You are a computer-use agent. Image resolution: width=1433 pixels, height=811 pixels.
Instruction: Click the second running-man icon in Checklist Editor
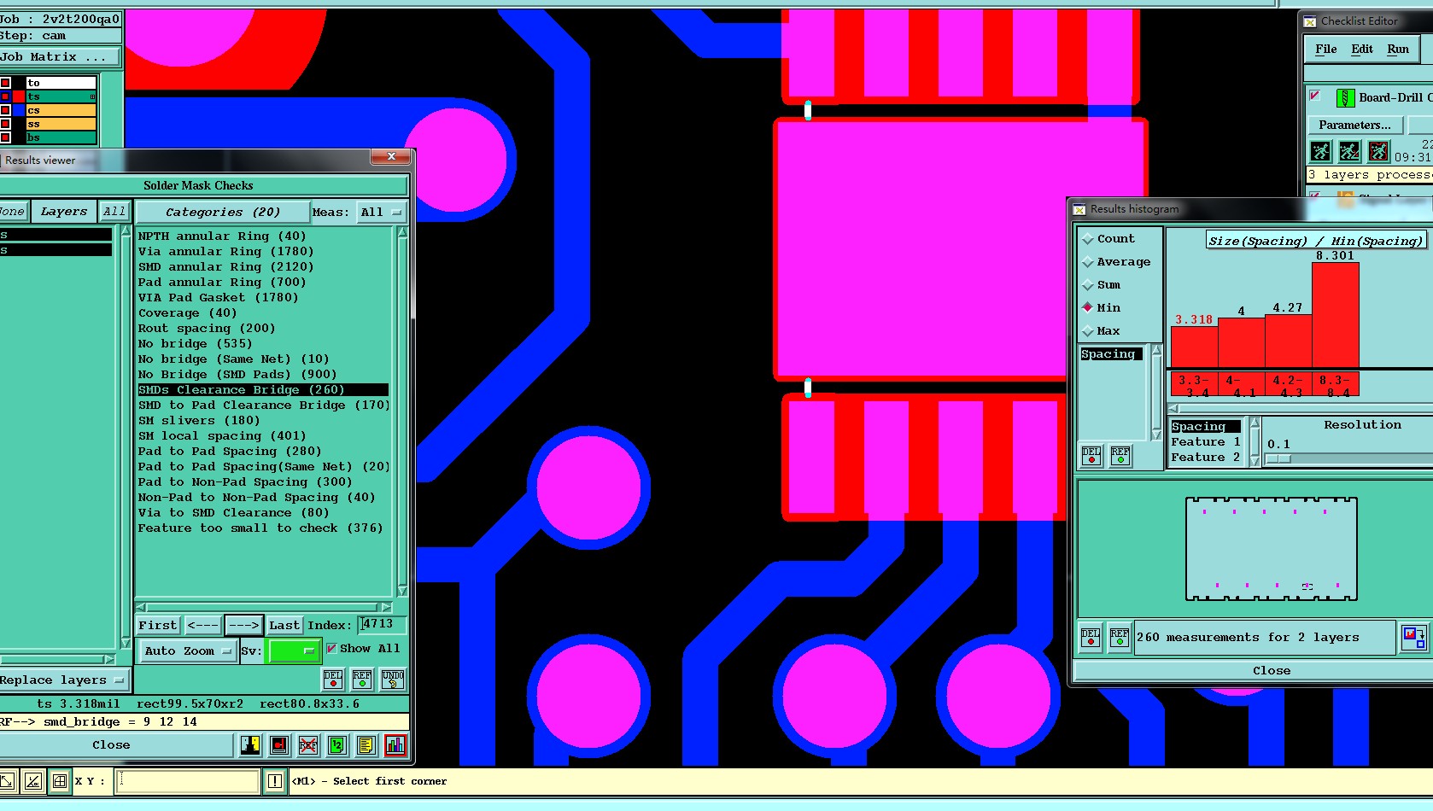click(x=1350, y=152)
